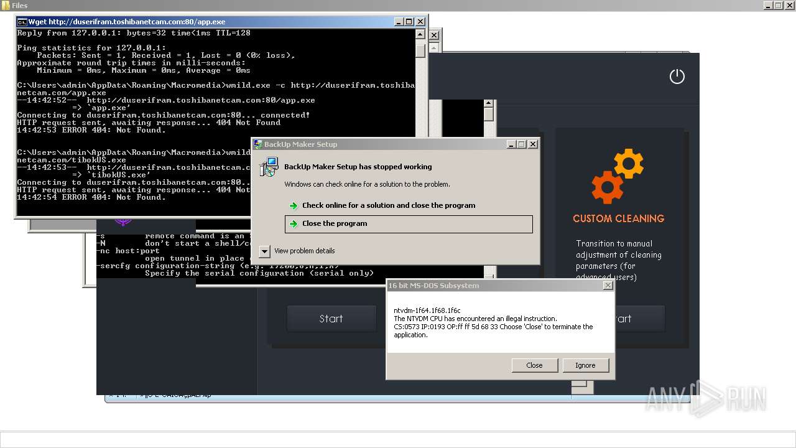Click the '14:42:53 ERROR 404: Not Found.' line
This screenshot has height=448, width=796.
click(91, 130)
